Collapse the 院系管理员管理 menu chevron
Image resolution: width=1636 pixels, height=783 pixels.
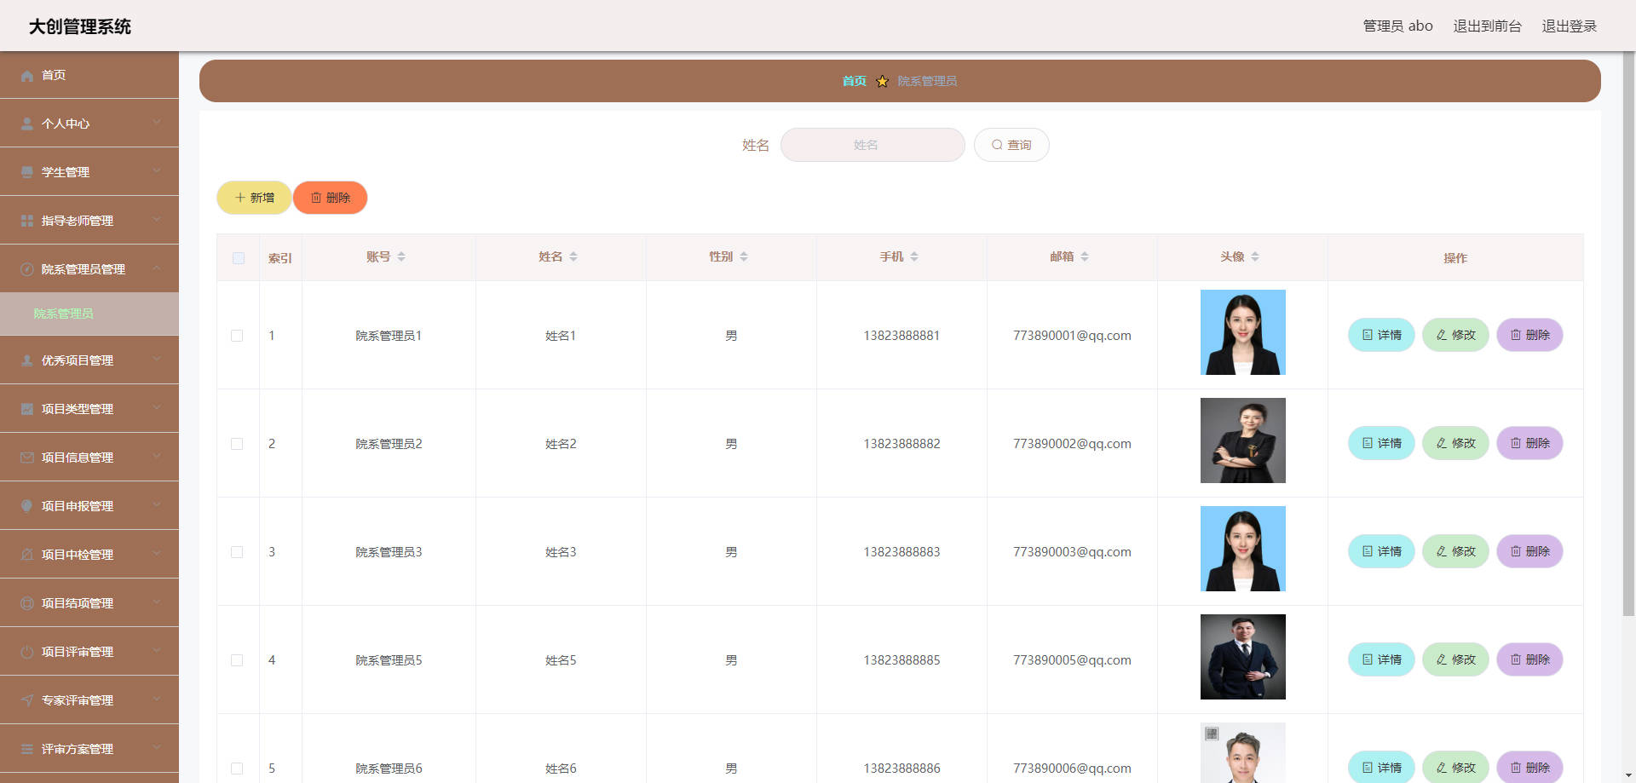pos(157,268)
